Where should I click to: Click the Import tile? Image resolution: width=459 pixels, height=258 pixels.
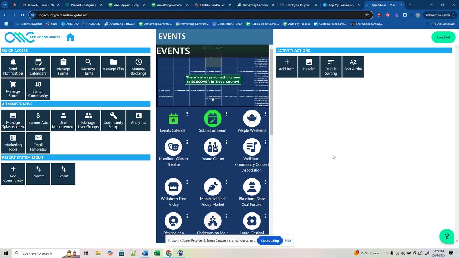point(38,174)
